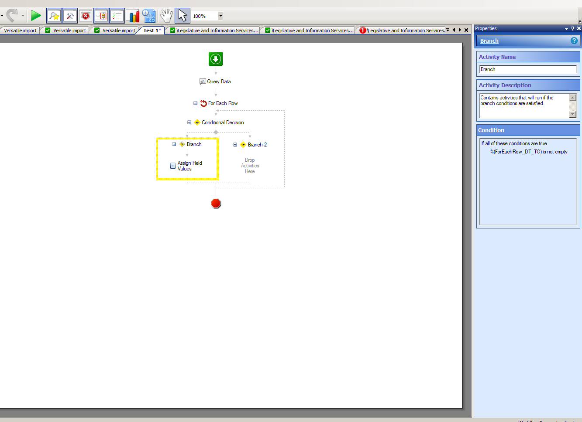Collapse the Branch 2 node
This screenshot has height=422, width=582.
coord(235,145)
